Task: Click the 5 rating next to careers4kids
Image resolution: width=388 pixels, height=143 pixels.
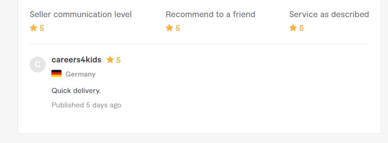Action: [119, 60]
